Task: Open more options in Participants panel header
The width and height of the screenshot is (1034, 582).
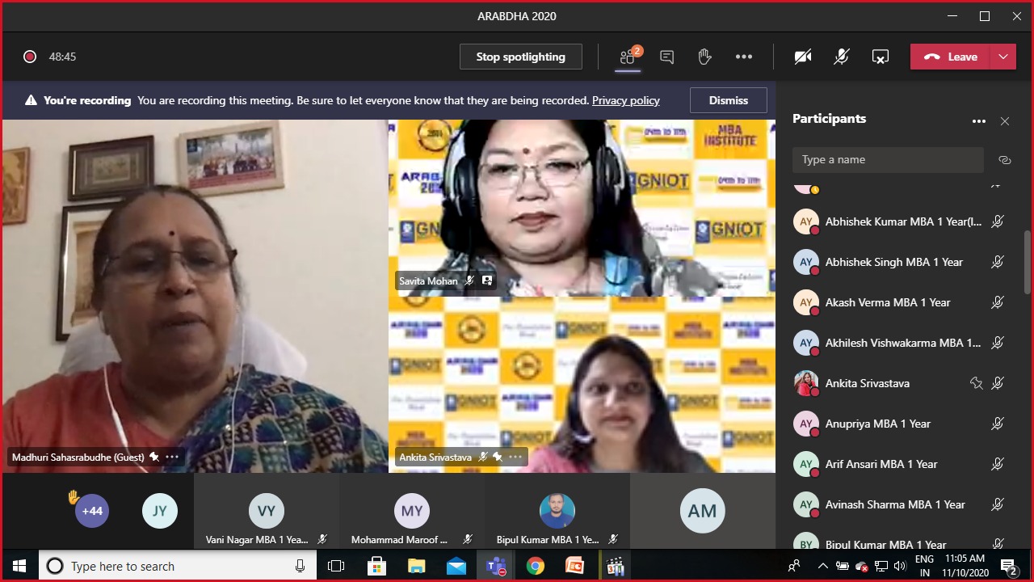Action: [x=979, y=121]
